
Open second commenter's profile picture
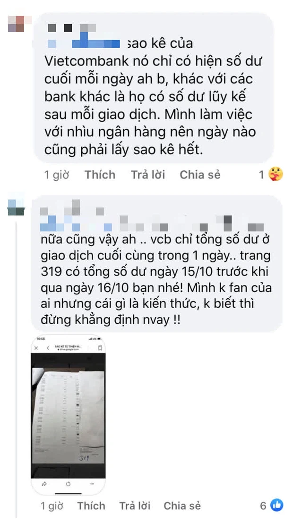coord(16,205)
